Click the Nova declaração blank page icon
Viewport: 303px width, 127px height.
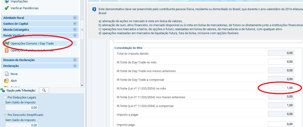(x=7, y=74)
